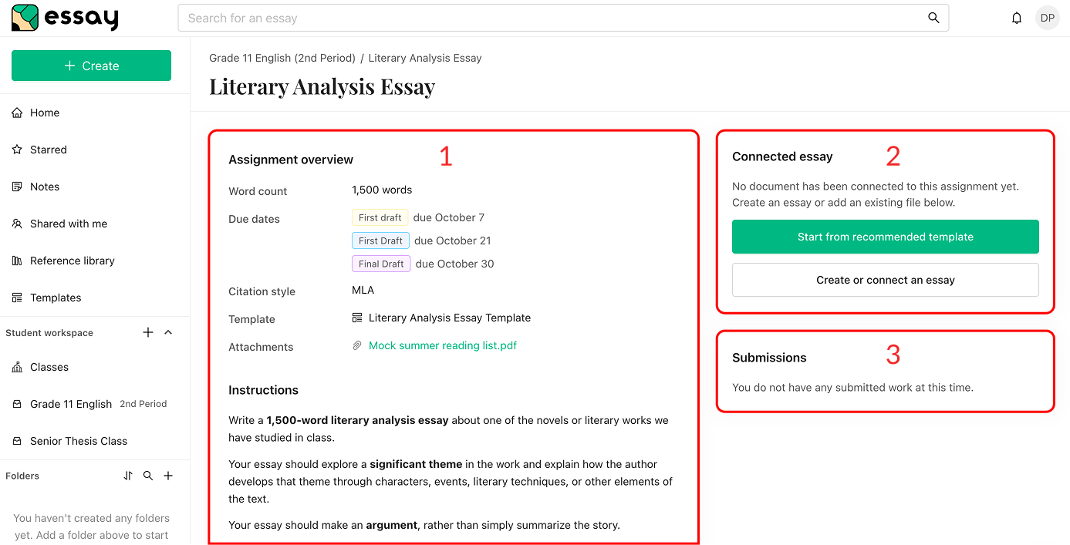Click Start from recommended template

click(x=885, y=237)
